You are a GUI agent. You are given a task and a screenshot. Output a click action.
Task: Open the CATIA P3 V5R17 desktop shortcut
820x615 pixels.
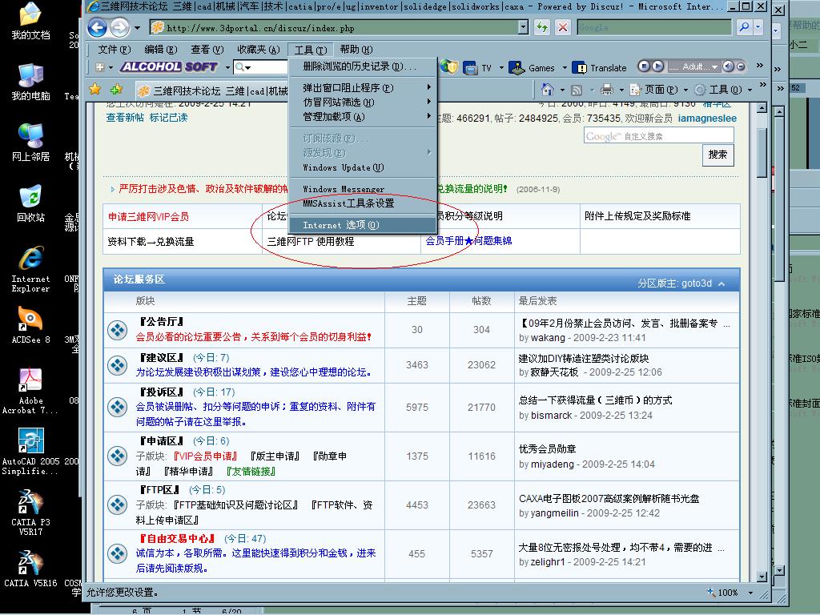31,512
